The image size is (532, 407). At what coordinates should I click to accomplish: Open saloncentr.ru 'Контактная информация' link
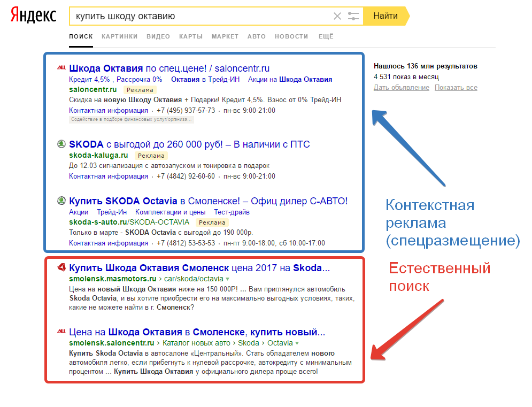coord(109,111)
